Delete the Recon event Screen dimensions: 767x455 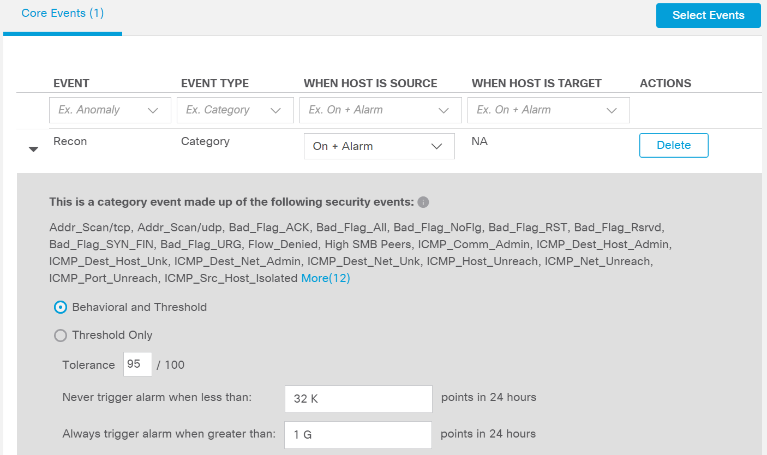[674, 145]
